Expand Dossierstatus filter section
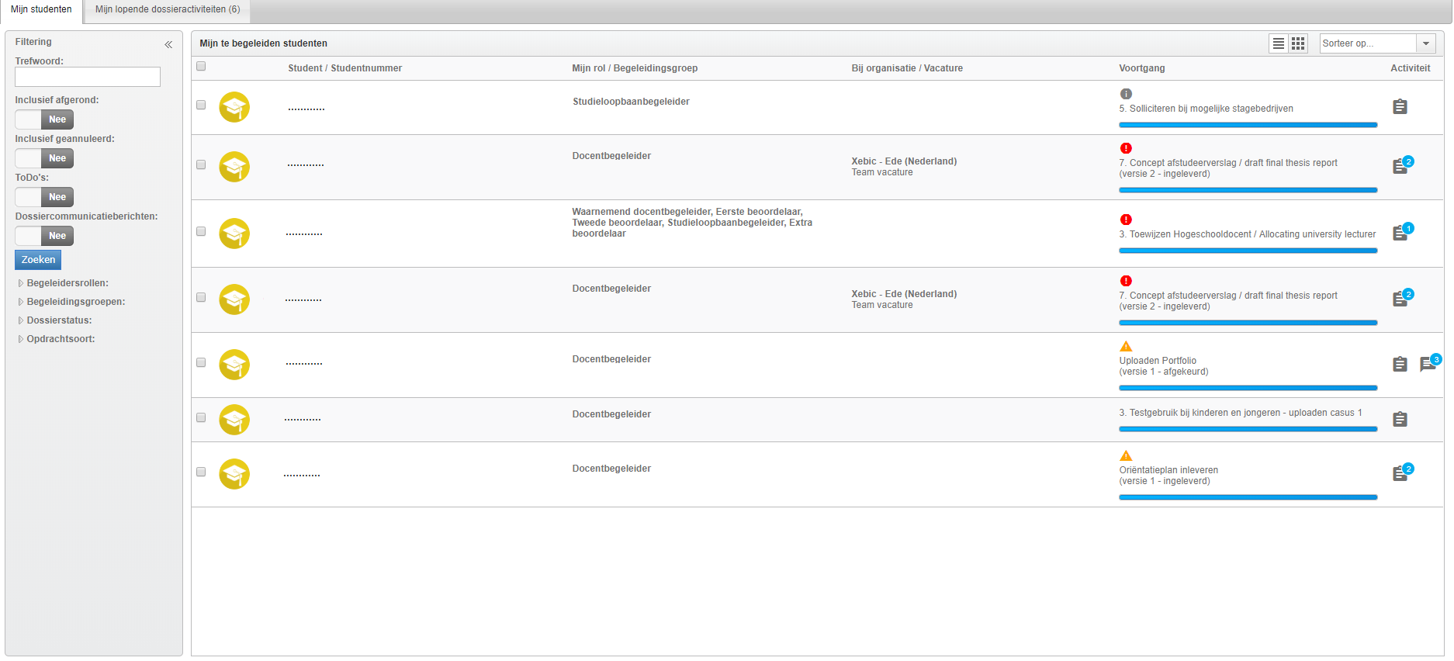The width and height of the screenshot is (1454, 661). [55, 320]
